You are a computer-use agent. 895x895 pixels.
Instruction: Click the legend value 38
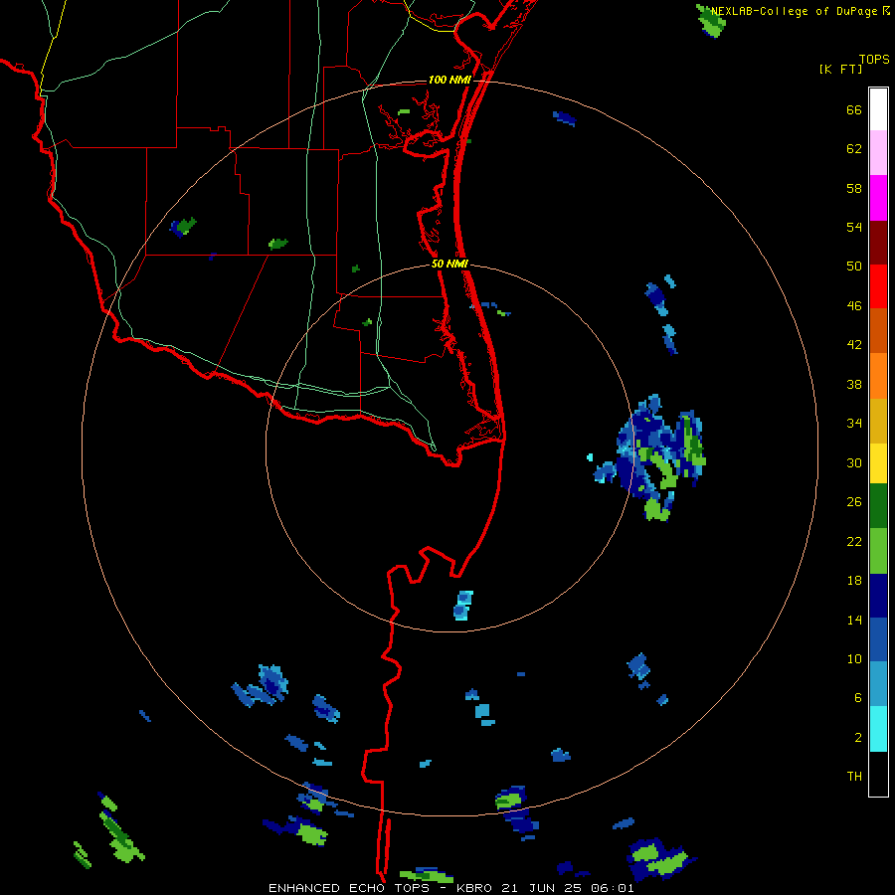[x=854, y=384]
